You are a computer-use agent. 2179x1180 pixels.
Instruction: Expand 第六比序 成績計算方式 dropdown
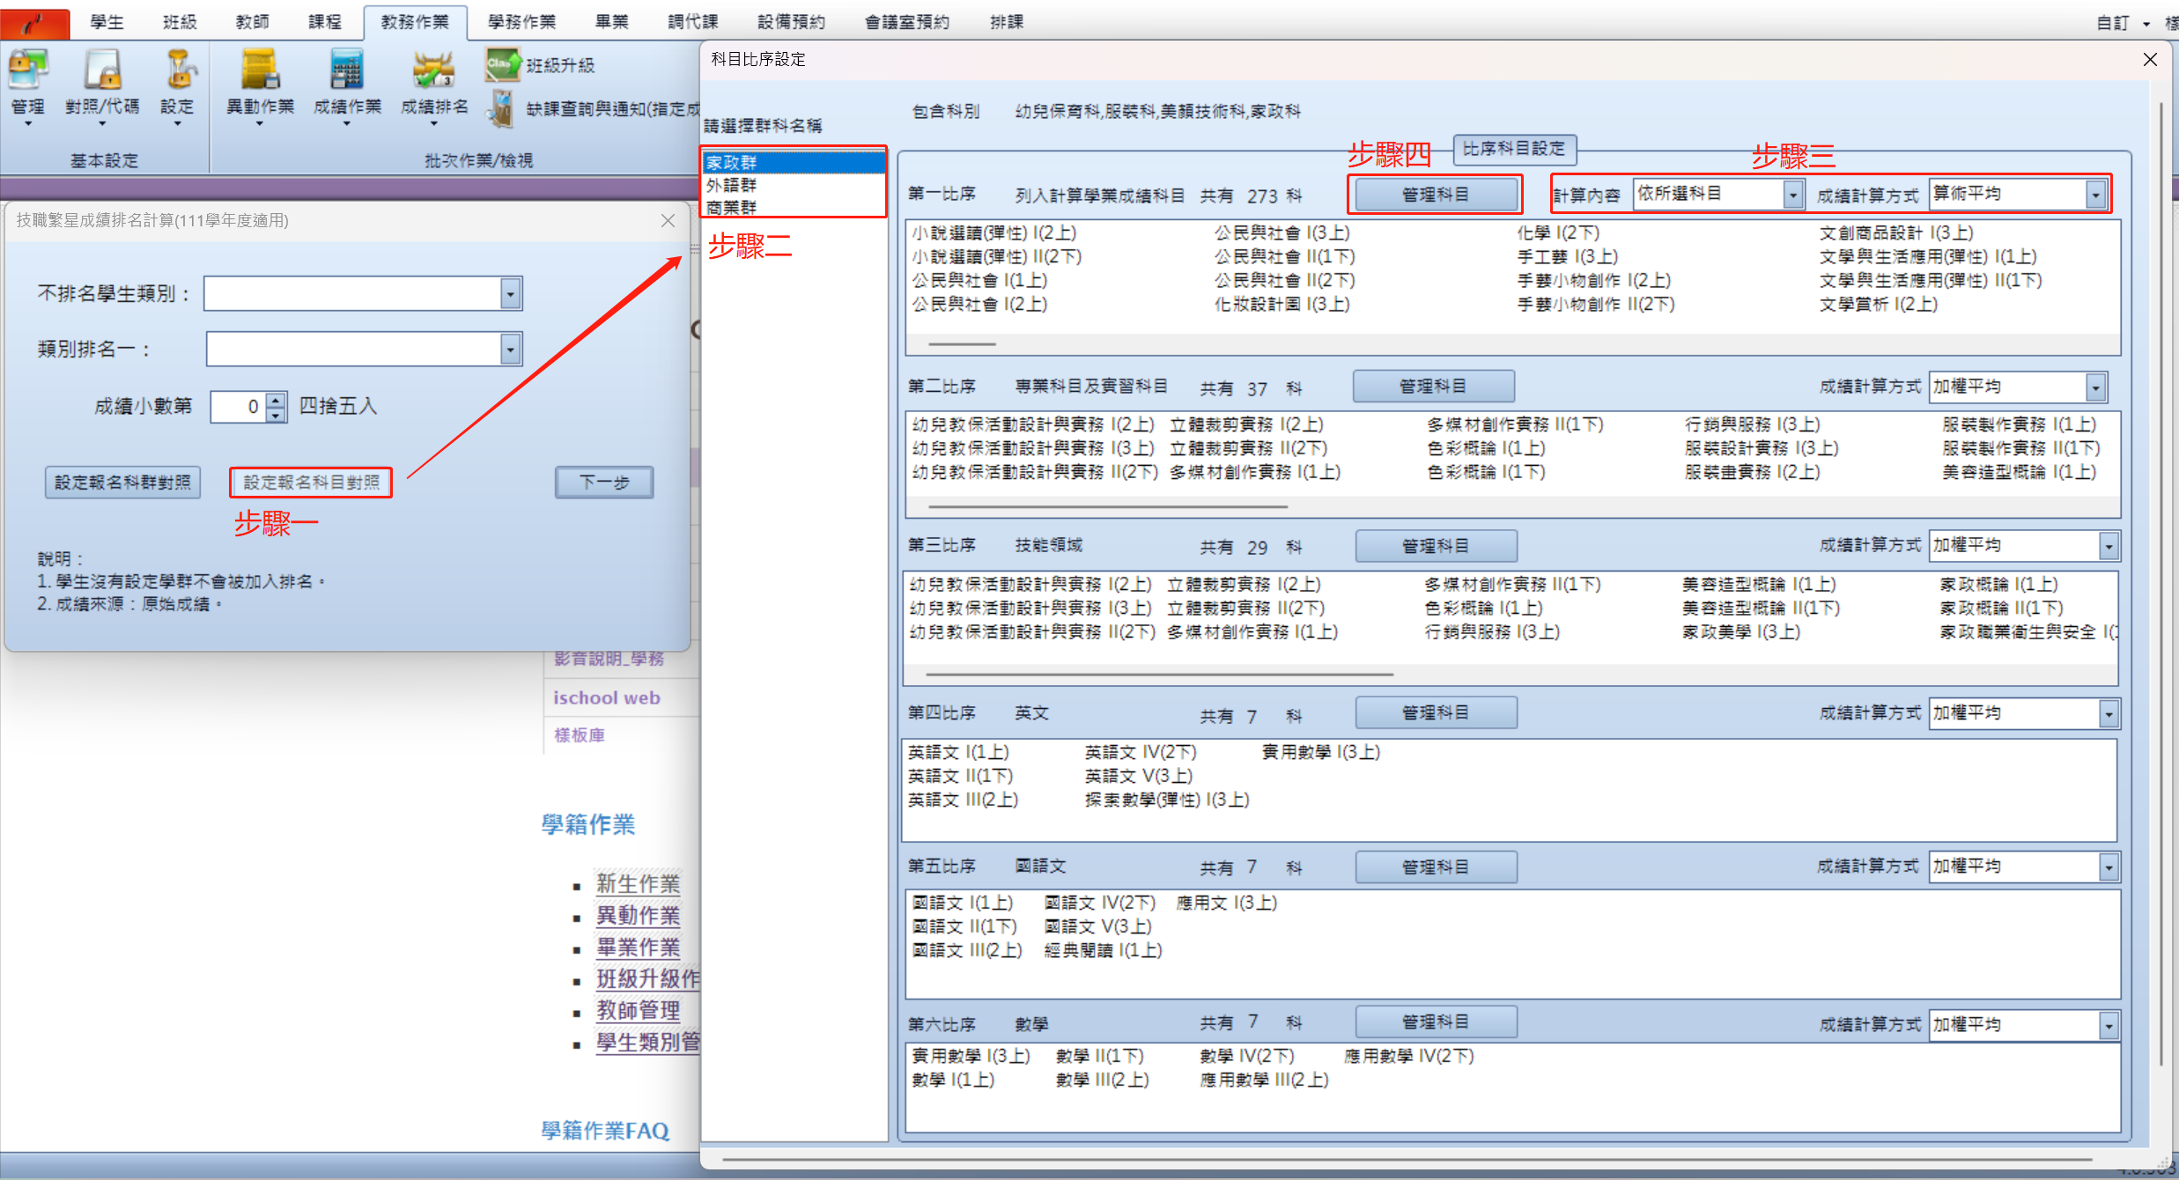(x=2109, y=1025)
